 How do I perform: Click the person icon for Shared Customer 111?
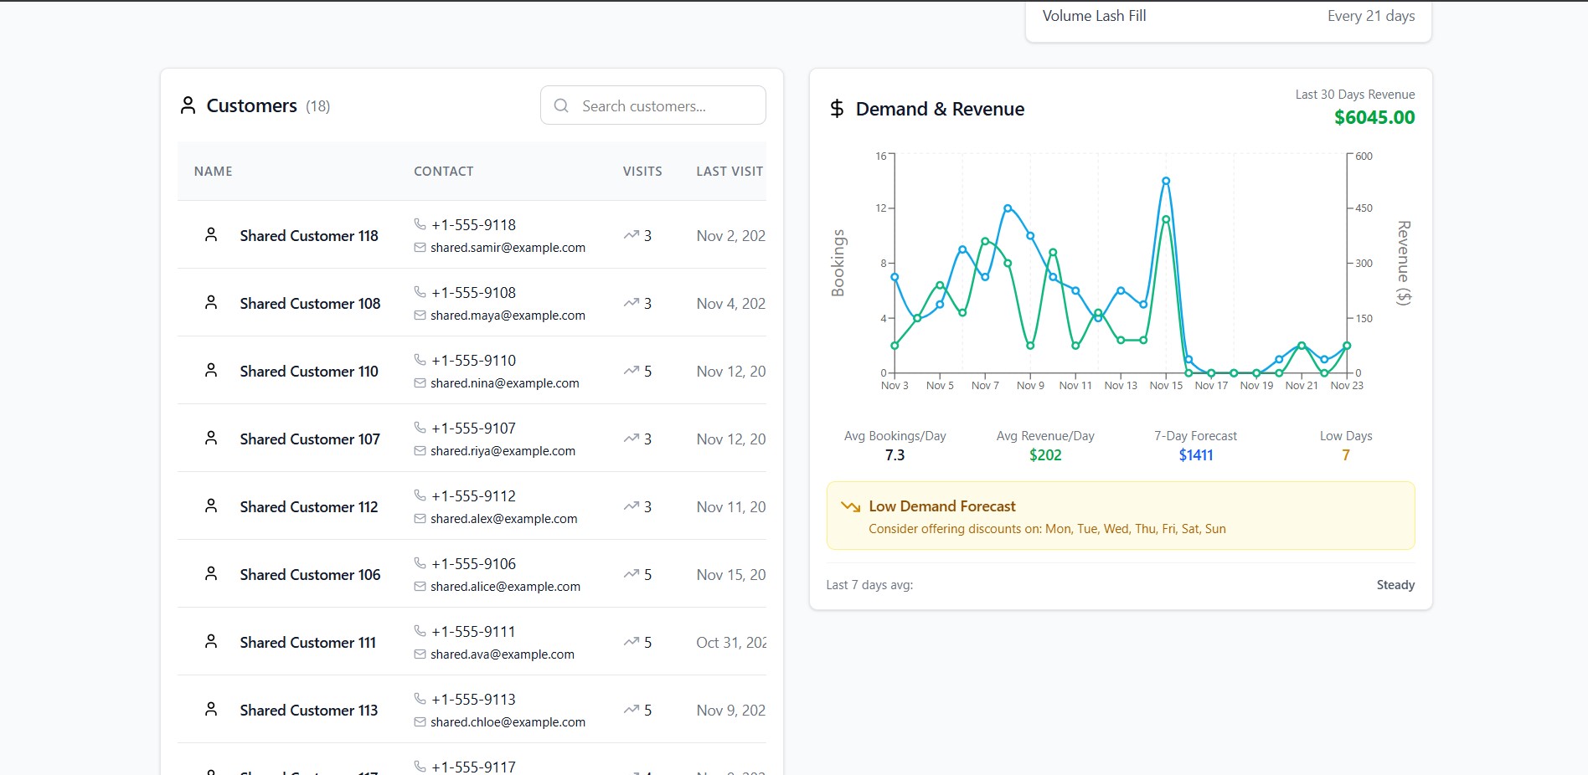(211, 642)
